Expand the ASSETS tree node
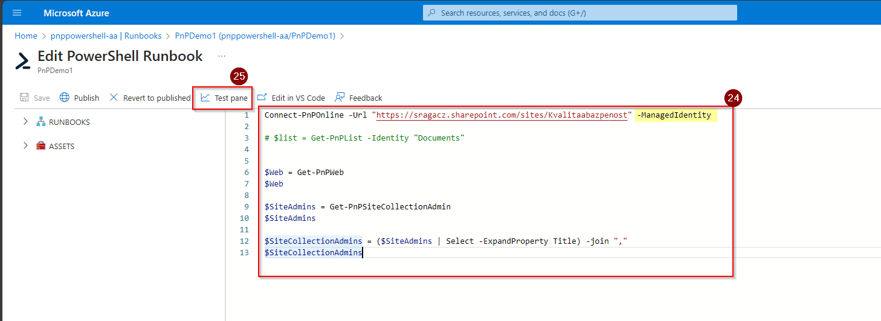The height and width of the screenshot is (321, 881). click(25, 146)
